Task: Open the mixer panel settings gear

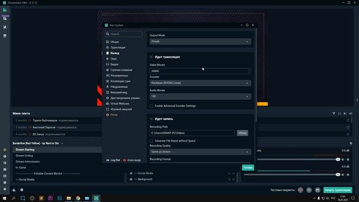Action: [x=351, y=144]
